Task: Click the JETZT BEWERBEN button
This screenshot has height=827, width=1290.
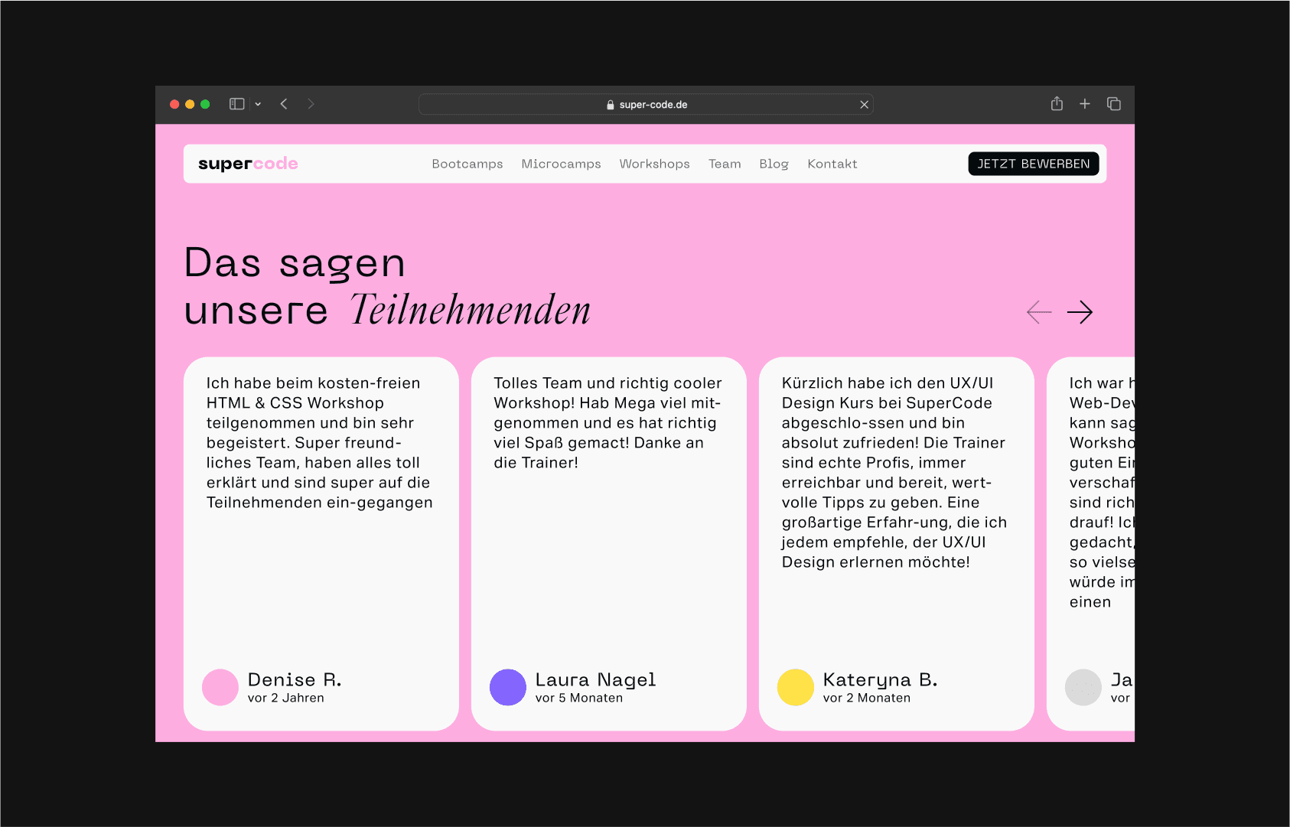Action: (1034, 164)
